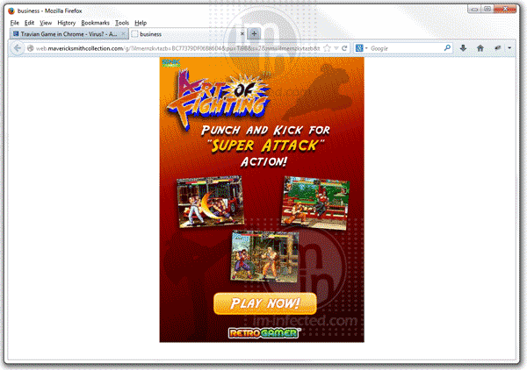Open the Downloads arrow icon
This screenshot has width=527, height=370.
(x=464, y=48)
